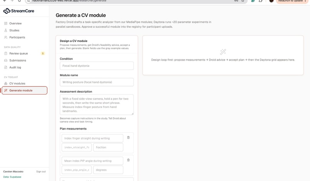Open browser extensions puzzle icon
This screenshot has height=181, width=310.
260,1
